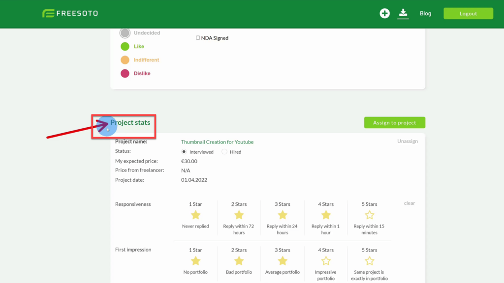Click the Undecided label text
Image resolution: width=504 pixels, height=283 pixels.
(147, 33)
